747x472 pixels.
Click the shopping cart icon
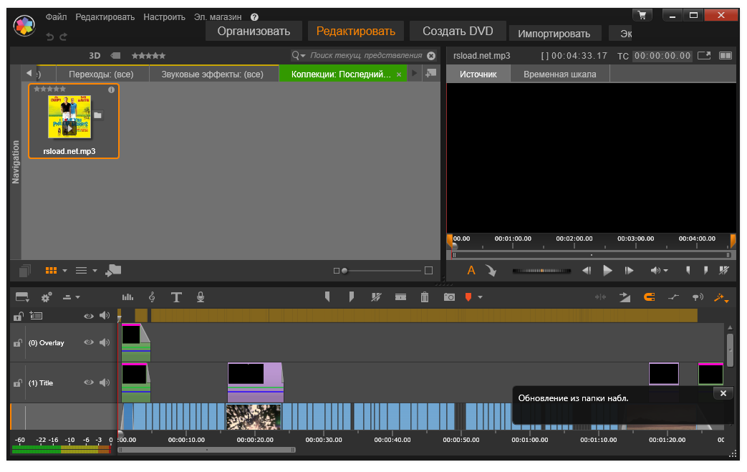(642, 14)
